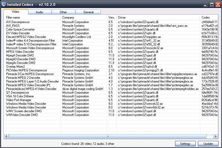Click the pvmjpg21.dll driver path
This screenshot has width=222, height=148.
click(x=141, y=70)
